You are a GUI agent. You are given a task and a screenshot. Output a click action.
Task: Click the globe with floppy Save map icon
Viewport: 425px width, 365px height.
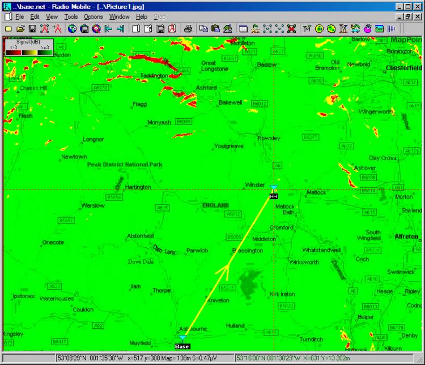point(84,29)
